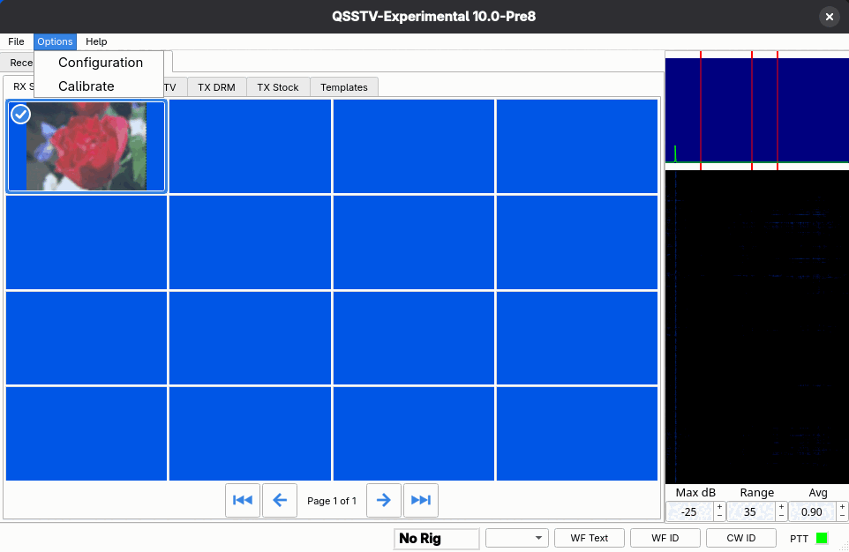Screen dimensions: 849x552
Task: Click the green PTT indicator
Action: [822, 538]
